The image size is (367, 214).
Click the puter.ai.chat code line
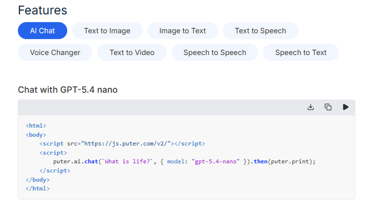coord(184,162)
